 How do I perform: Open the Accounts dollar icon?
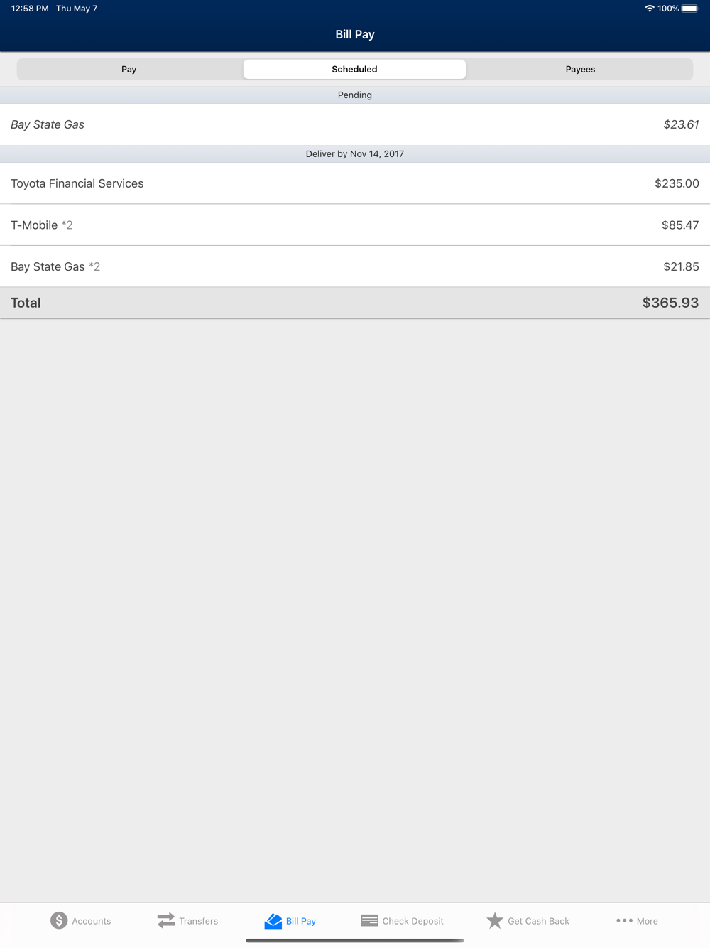[x=59, y=920]
